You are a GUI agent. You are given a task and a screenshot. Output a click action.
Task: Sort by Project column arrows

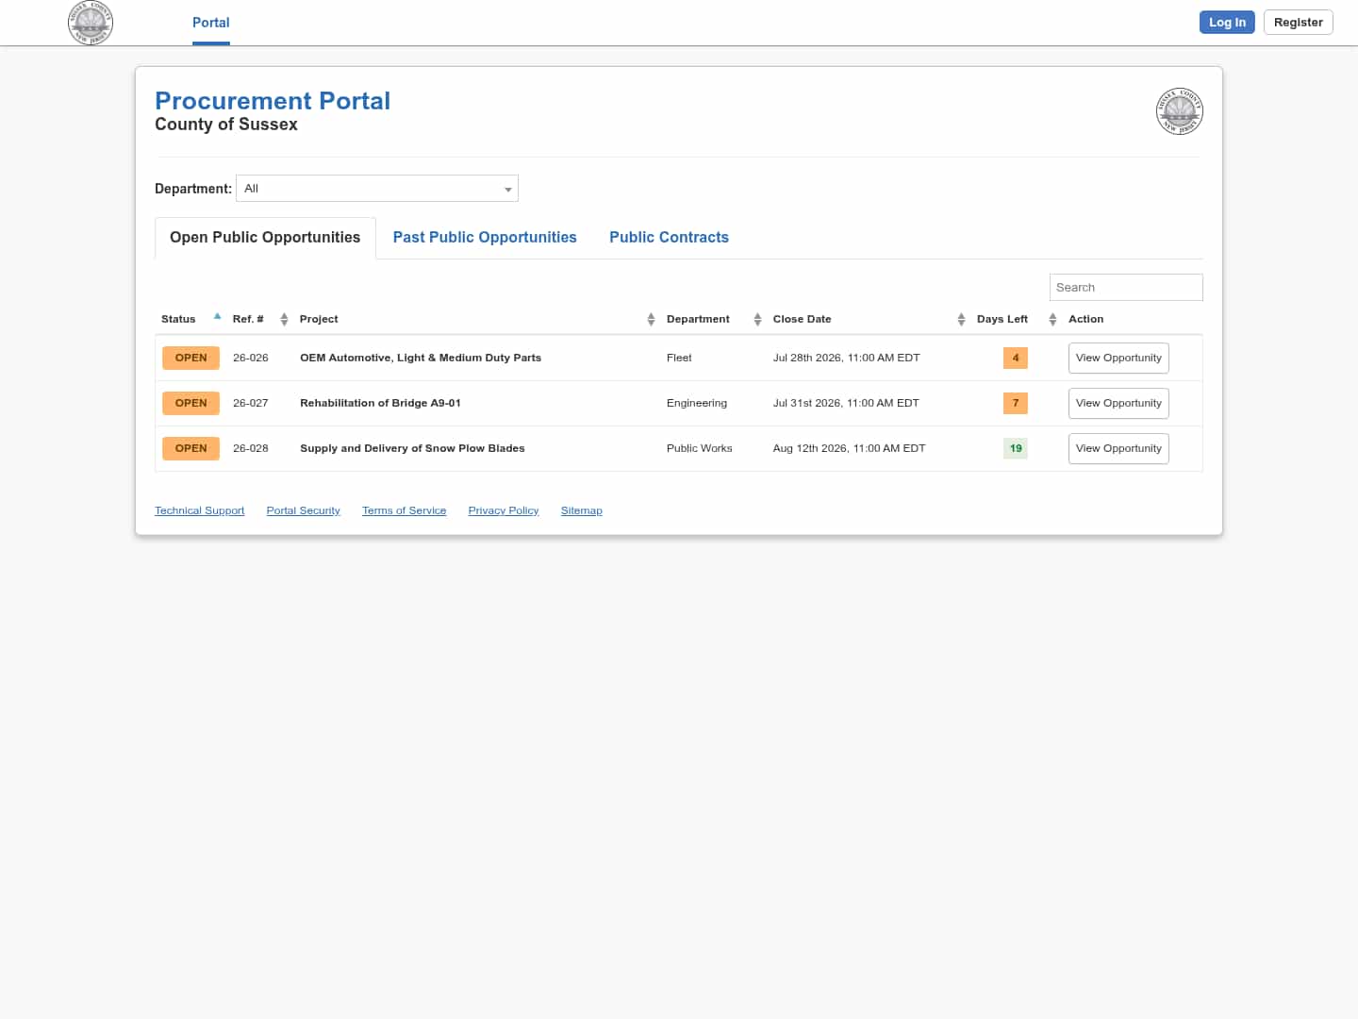tap(651, 320)
